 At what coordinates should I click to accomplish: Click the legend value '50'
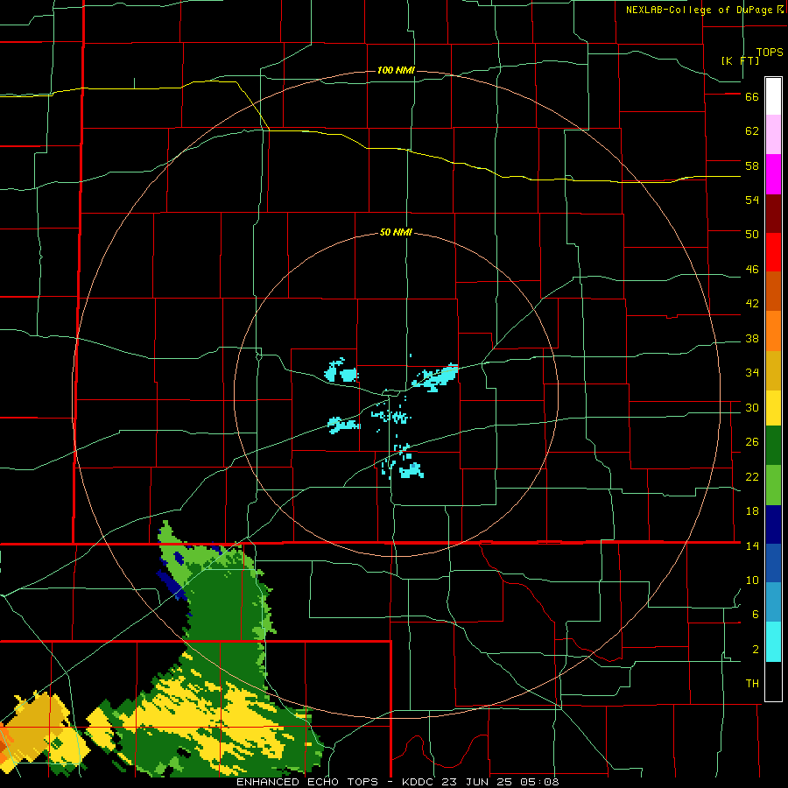click(x=752, y=234)
